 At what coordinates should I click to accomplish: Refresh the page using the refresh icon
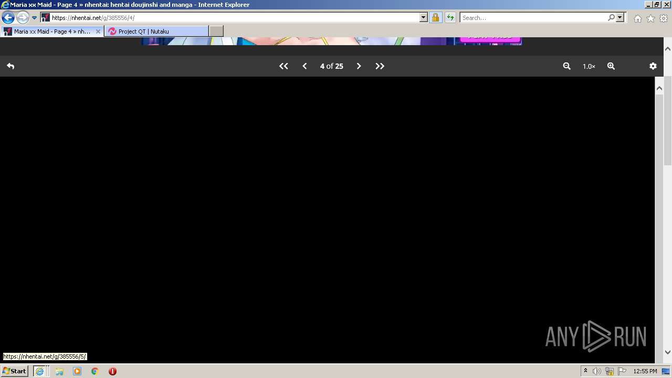pyautogui.click(x=450, y=17)
